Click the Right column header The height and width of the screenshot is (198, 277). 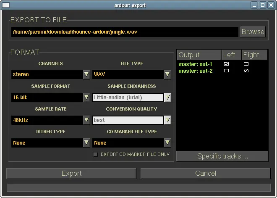click(x=255, y=55)
